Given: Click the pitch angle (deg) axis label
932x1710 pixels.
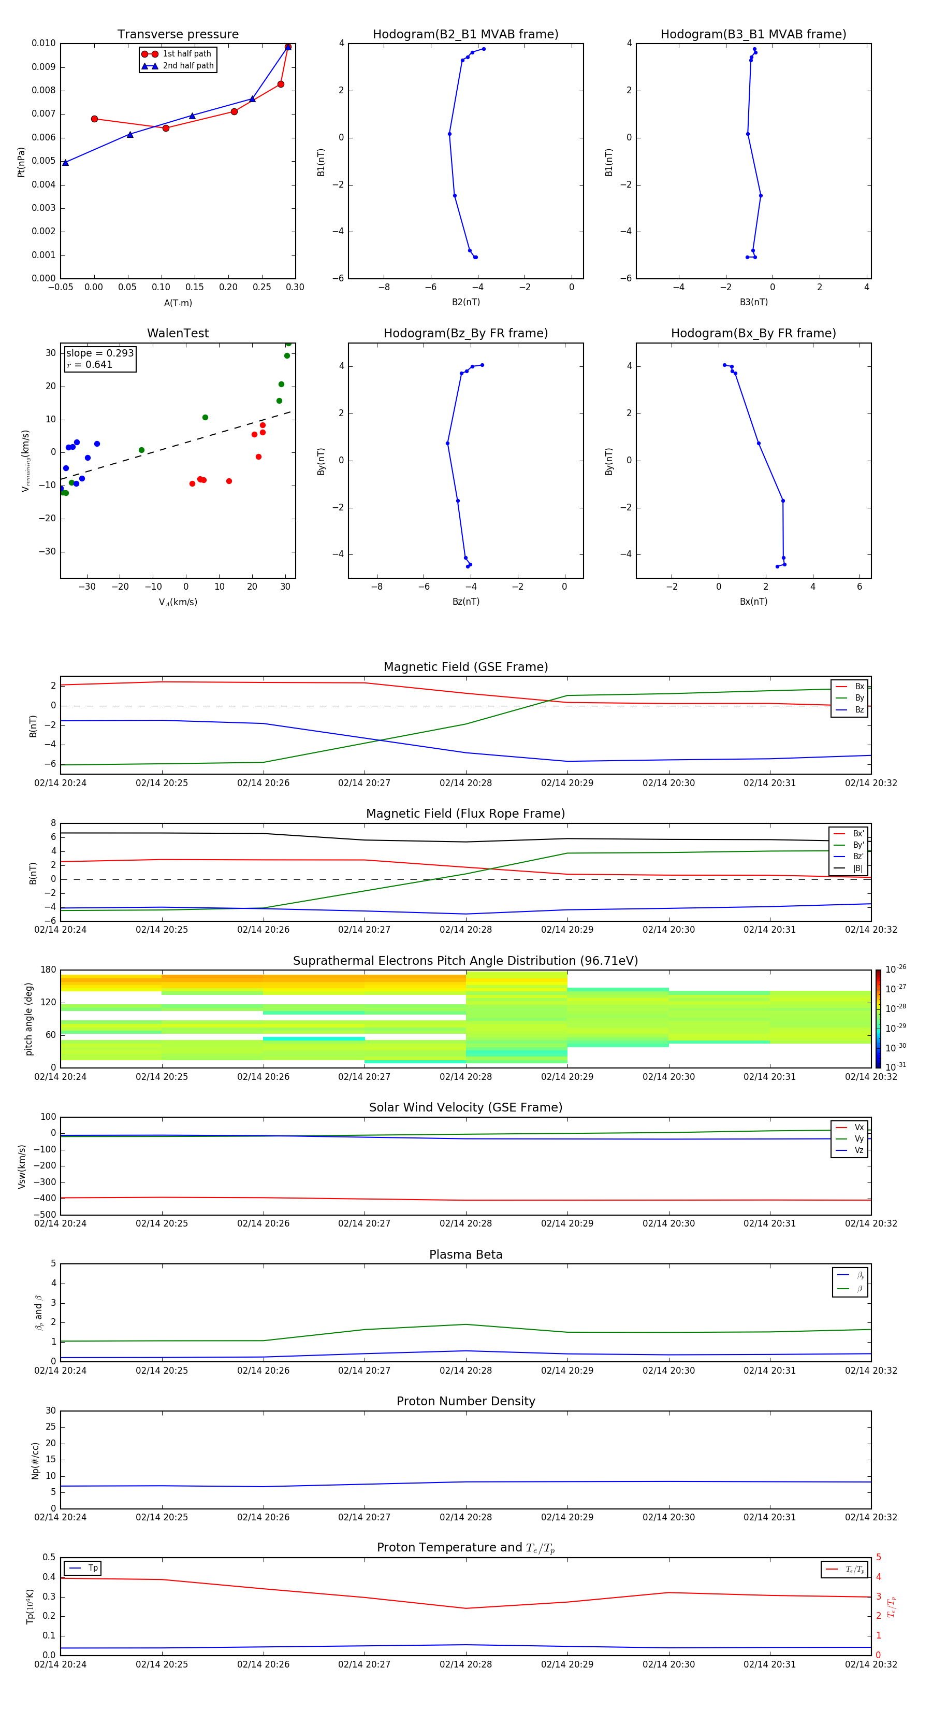Looking at the screenshot, I should point(28,1019).
